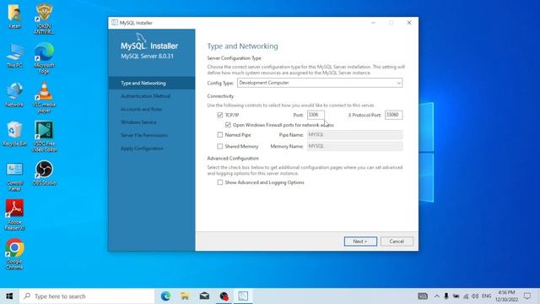Open the microphone tray icon

446,296
